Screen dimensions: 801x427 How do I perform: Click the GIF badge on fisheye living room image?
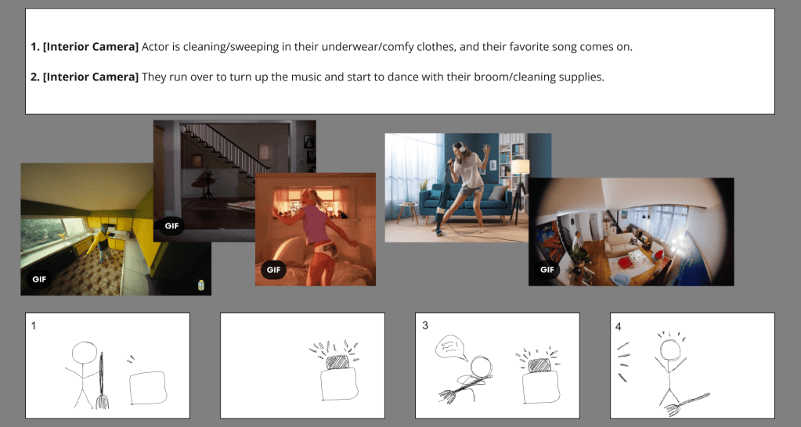pyautogui.click(x=547, y=270)
